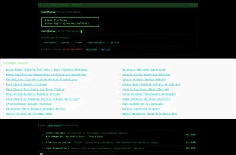Open the Yapı Kimyasalları forum
The width and height of the screenshot is (236, 155).
tap(57, 148)
